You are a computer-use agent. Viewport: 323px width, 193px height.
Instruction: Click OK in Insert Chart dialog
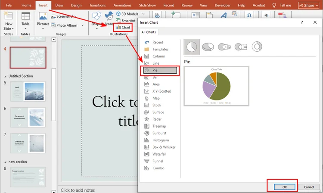coord(285,187)
